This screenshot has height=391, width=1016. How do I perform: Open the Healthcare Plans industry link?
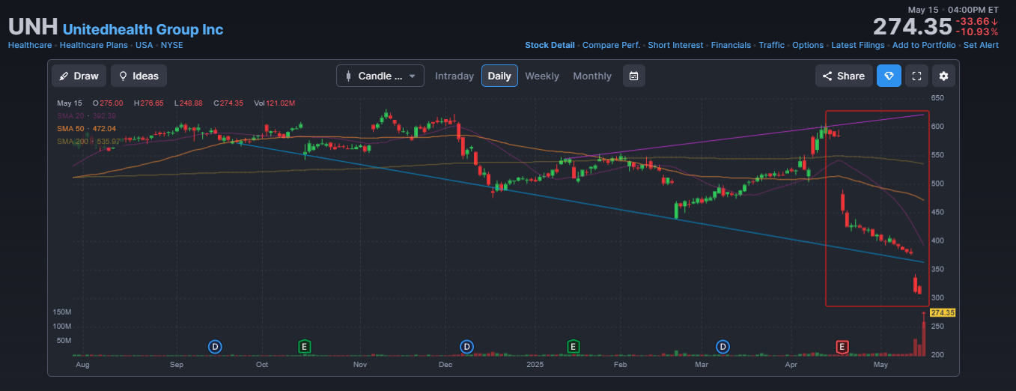[x=94, y=45]
